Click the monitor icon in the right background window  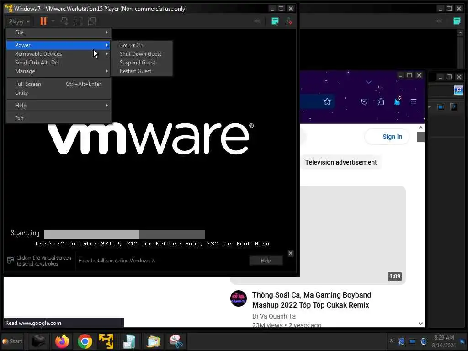(441, 107)
